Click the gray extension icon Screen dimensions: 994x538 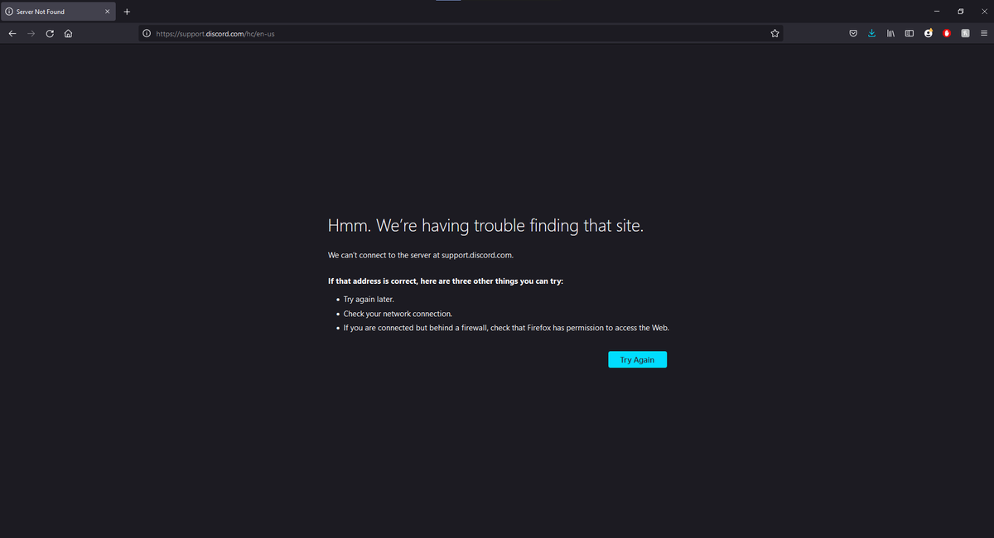[x=966, y=34]
